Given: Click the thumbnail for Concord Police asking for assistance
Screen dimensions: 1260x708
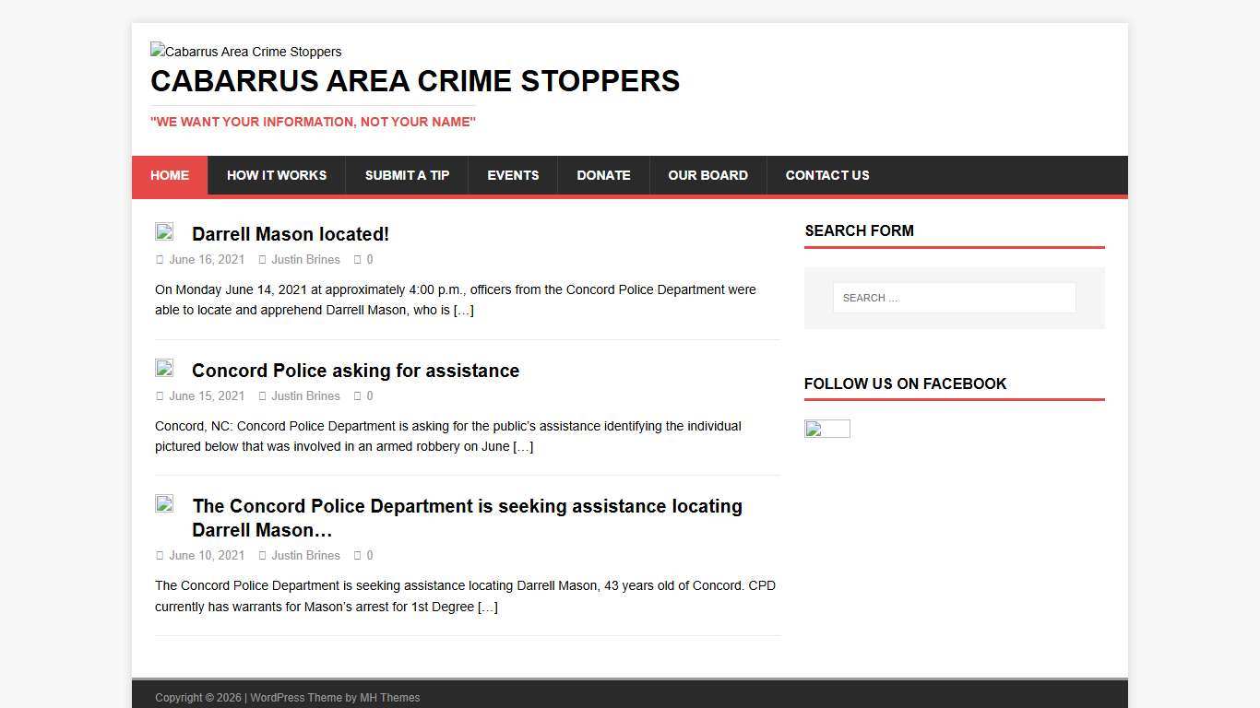Looking at the screenshot, I should pos(164,368).
